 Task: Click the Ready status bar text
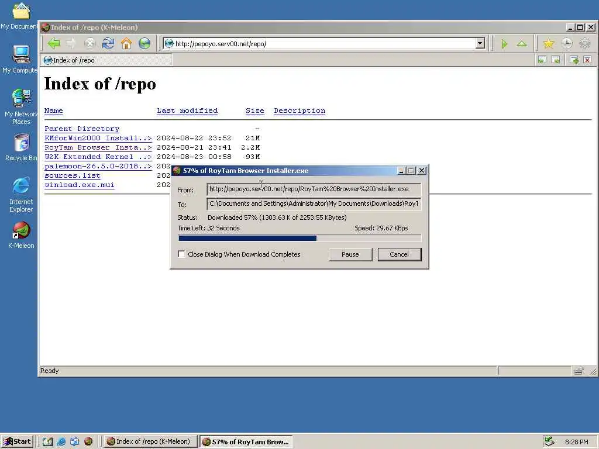coord(49,371)
